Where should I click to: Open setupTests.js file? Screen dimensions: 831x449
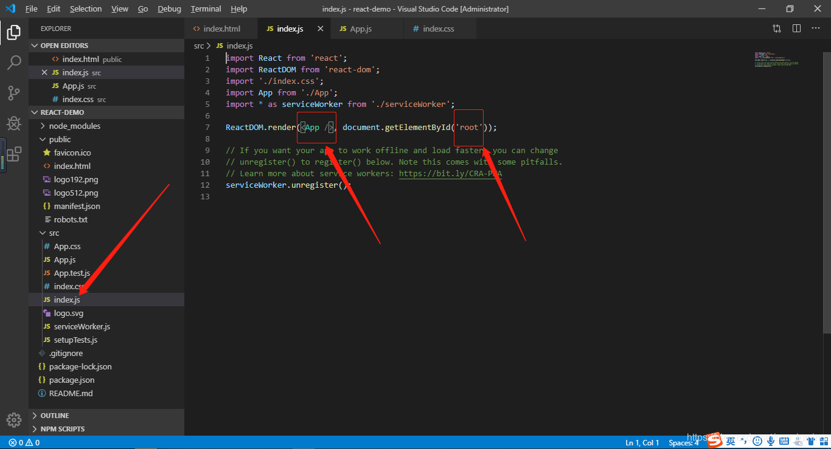106,340
